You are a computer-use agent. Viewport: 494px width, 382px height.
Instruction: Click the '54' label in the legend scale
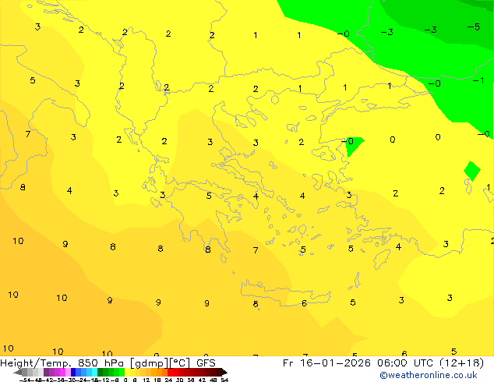click(x=224, y=380)
